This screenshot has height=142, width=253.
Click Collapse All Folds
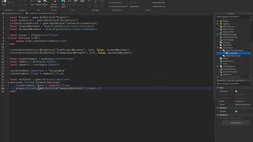coord(159,6)
